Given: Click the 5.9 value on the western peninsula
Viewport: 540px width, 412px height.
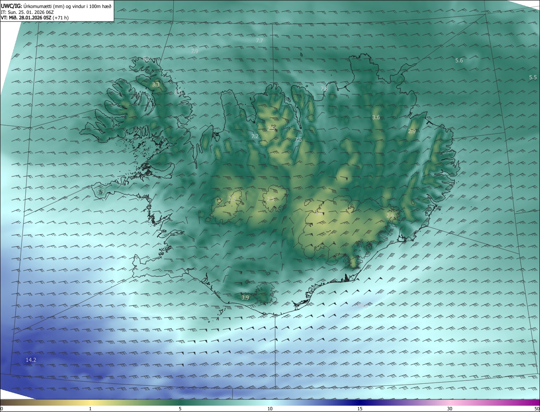Looking at the screenshot, I should click(100, 192).
